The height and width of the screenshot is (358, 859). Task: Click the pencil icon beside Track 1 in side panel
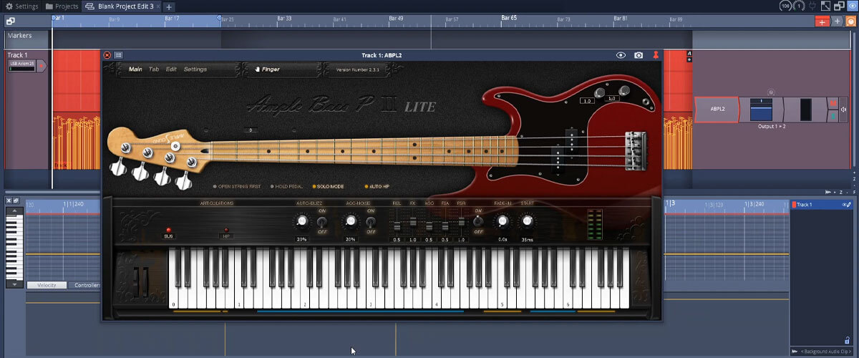850,205
